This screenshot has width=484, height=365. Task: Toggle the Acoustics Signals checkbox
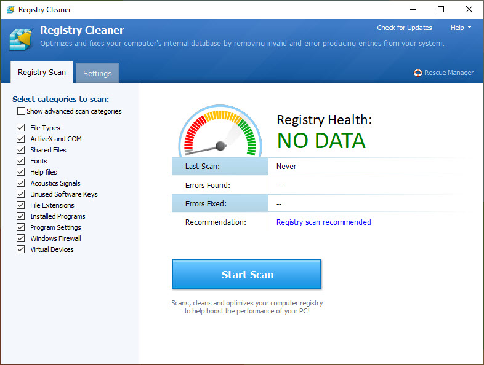21,183
